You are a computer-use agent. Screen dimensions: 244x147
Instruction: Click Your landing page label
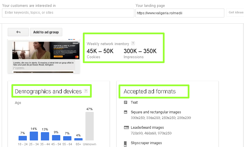tap(150, 6)
